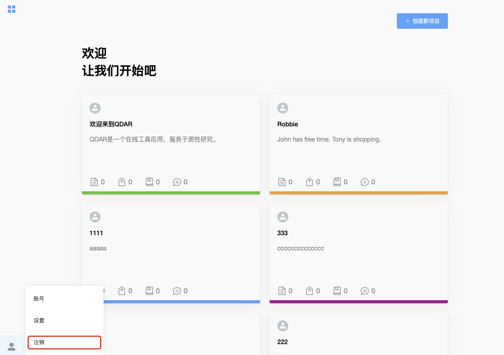Image resolution: width=504 pixels, height=355 pixels.
Task: Click the purple color bar under 333 card
Action: pyautogui.click(x=358, y=302)
